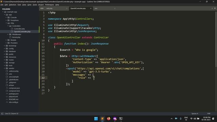This screenshot has width=217, height=122.
Task: Open Sublime Text from the taskbar
Action: [102, 119]
